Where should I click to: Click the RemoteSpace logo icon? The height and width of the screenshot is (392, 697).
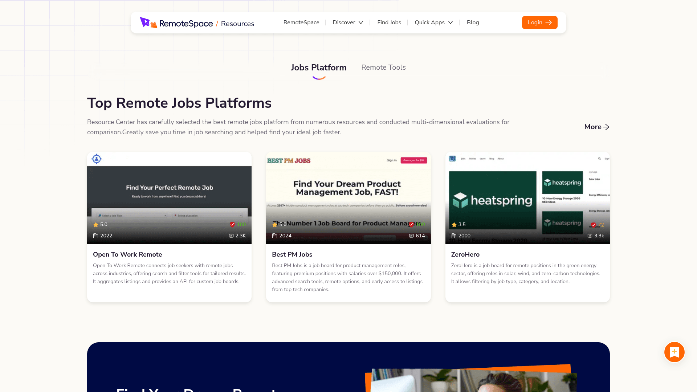point(148,23)
